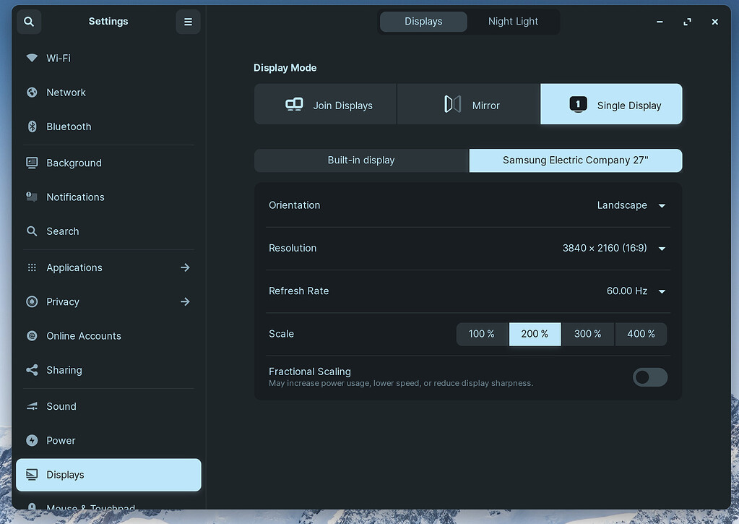The image size is (739, 524).
Task: Click the Sound icon in the sidebar
Action: [31, 406]
